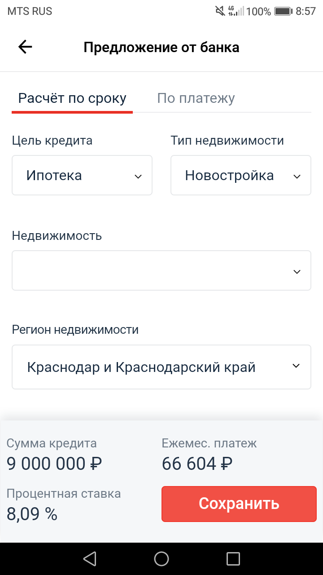
Task: Tap the Ежемес. платеж value 66 604 ₽
Action: [x=197, y=464]
